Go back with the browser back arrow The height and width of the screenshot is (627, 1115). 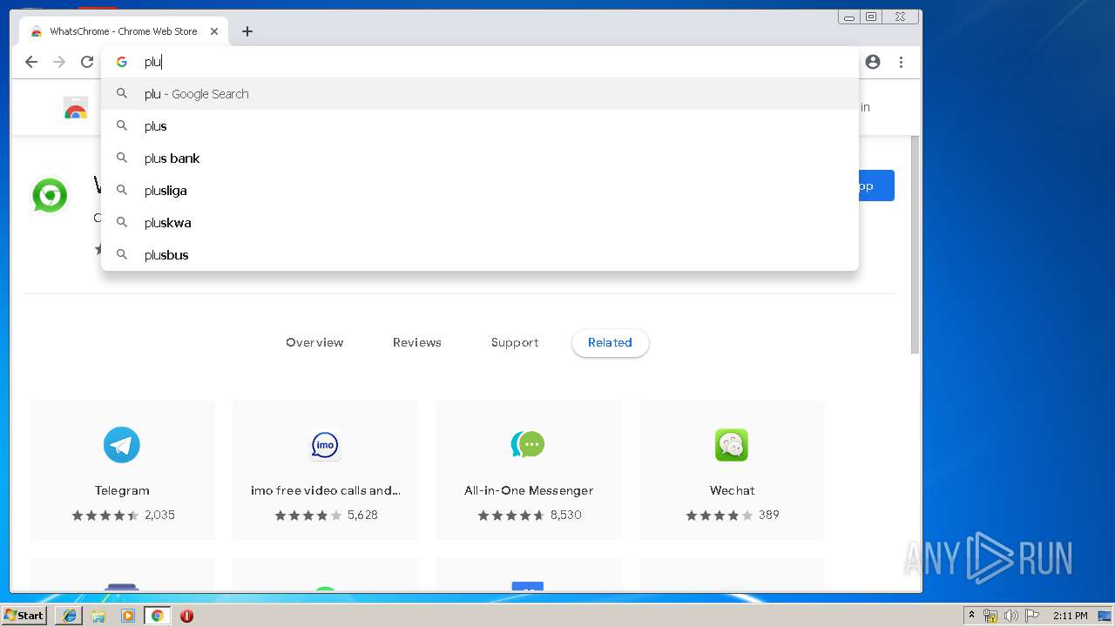click(31, 62)
